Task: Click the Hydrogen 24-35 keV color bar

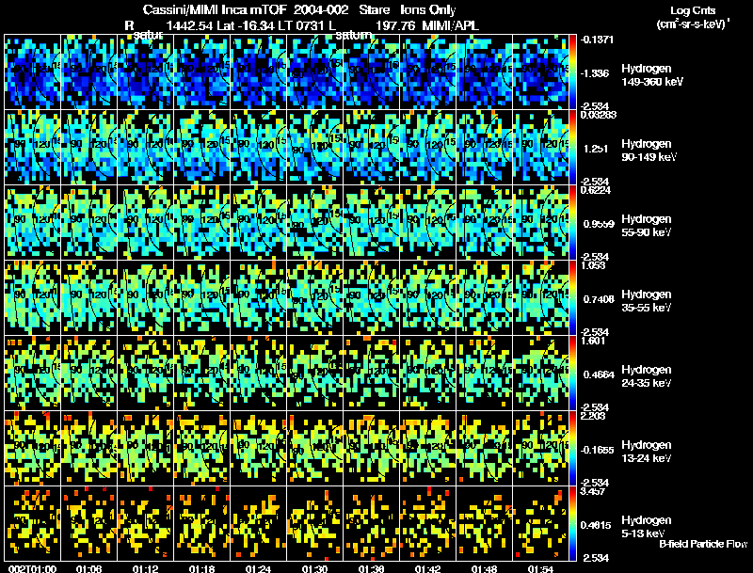Action: [572, 373]
